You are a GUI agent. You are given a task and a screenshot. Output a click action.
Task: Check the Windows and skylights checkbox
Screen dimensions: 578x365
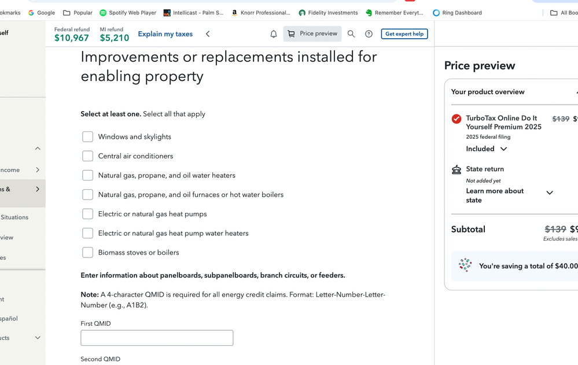point(87,137)
